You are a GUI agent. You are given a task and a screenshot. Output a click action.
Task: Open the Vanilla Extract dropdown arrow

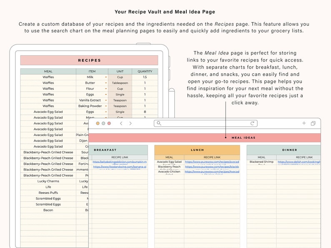106,100
